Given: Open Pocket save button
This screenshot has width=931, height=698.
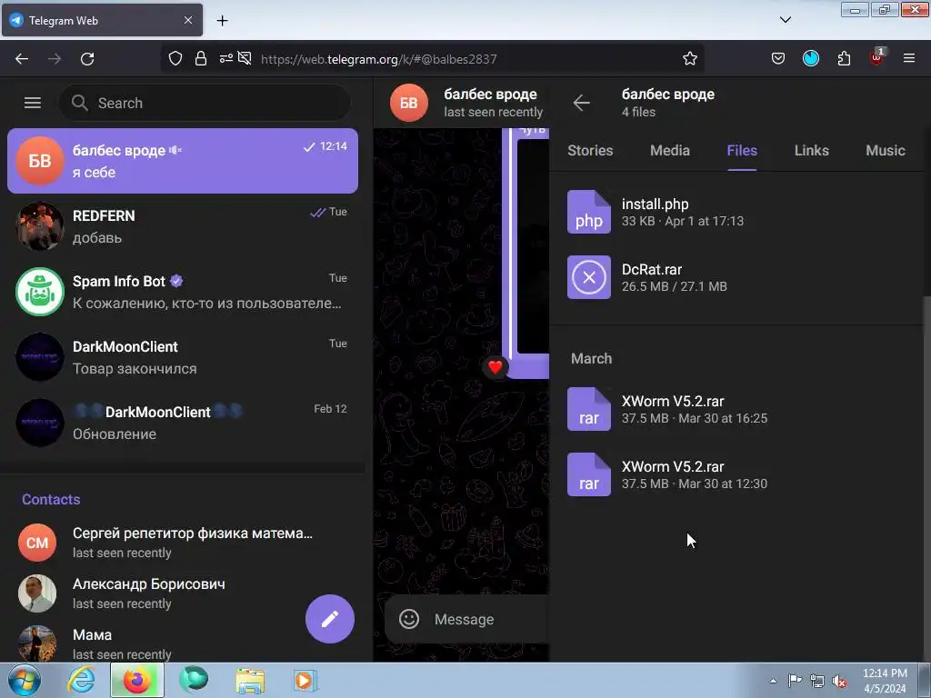Looking at the screenshot, I should (778, 58).
